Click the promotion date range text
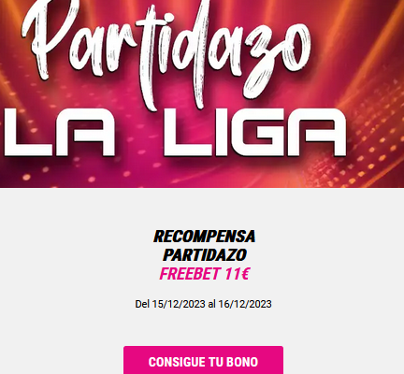404x374 pixels. (x=203, y=304)
